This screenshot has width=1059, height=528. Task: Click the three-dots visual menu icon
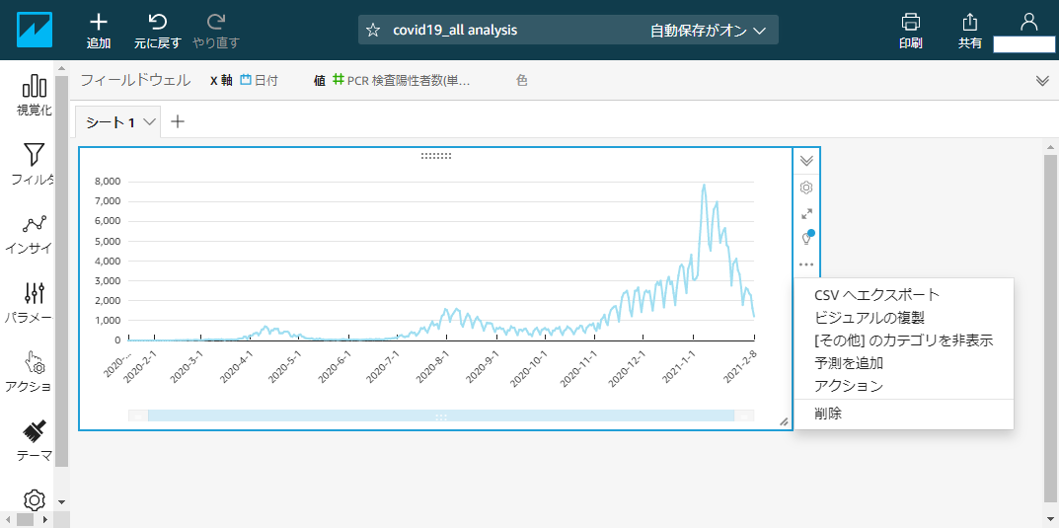pos(806,264)
